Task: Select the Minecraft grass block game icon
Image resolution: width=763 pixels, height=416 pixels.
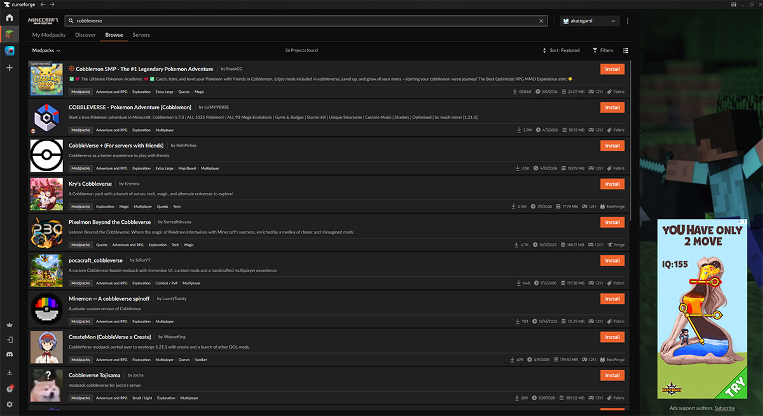Action: click(10, 34)
